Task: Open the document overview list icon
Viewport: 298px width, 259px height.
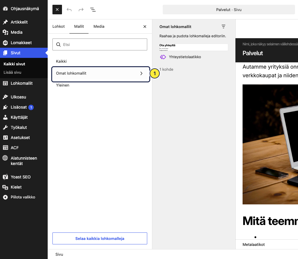Action: coord(93,10)
